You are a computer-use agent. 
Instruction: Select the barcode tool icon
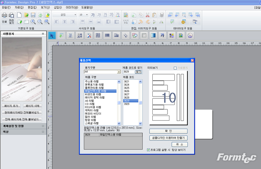[107, 36]
